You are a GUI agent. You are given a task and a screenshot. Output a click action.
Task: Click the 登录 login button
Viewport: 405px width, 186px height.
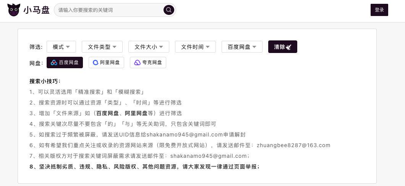(x=379, y=10)
